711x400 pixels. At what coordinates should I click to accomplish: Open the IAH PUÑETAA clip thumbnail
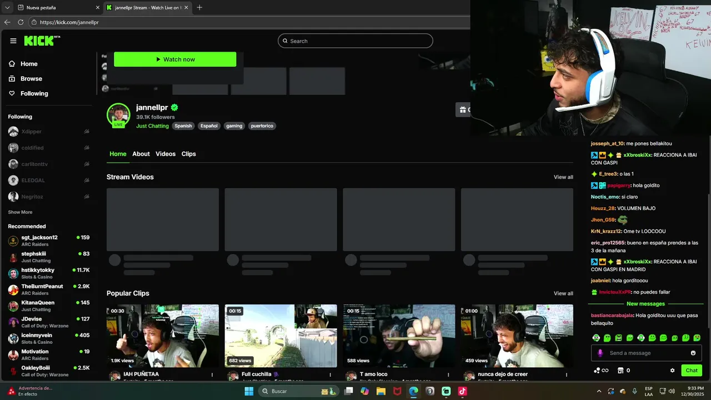pyautogui.click(x=163, y=336)
